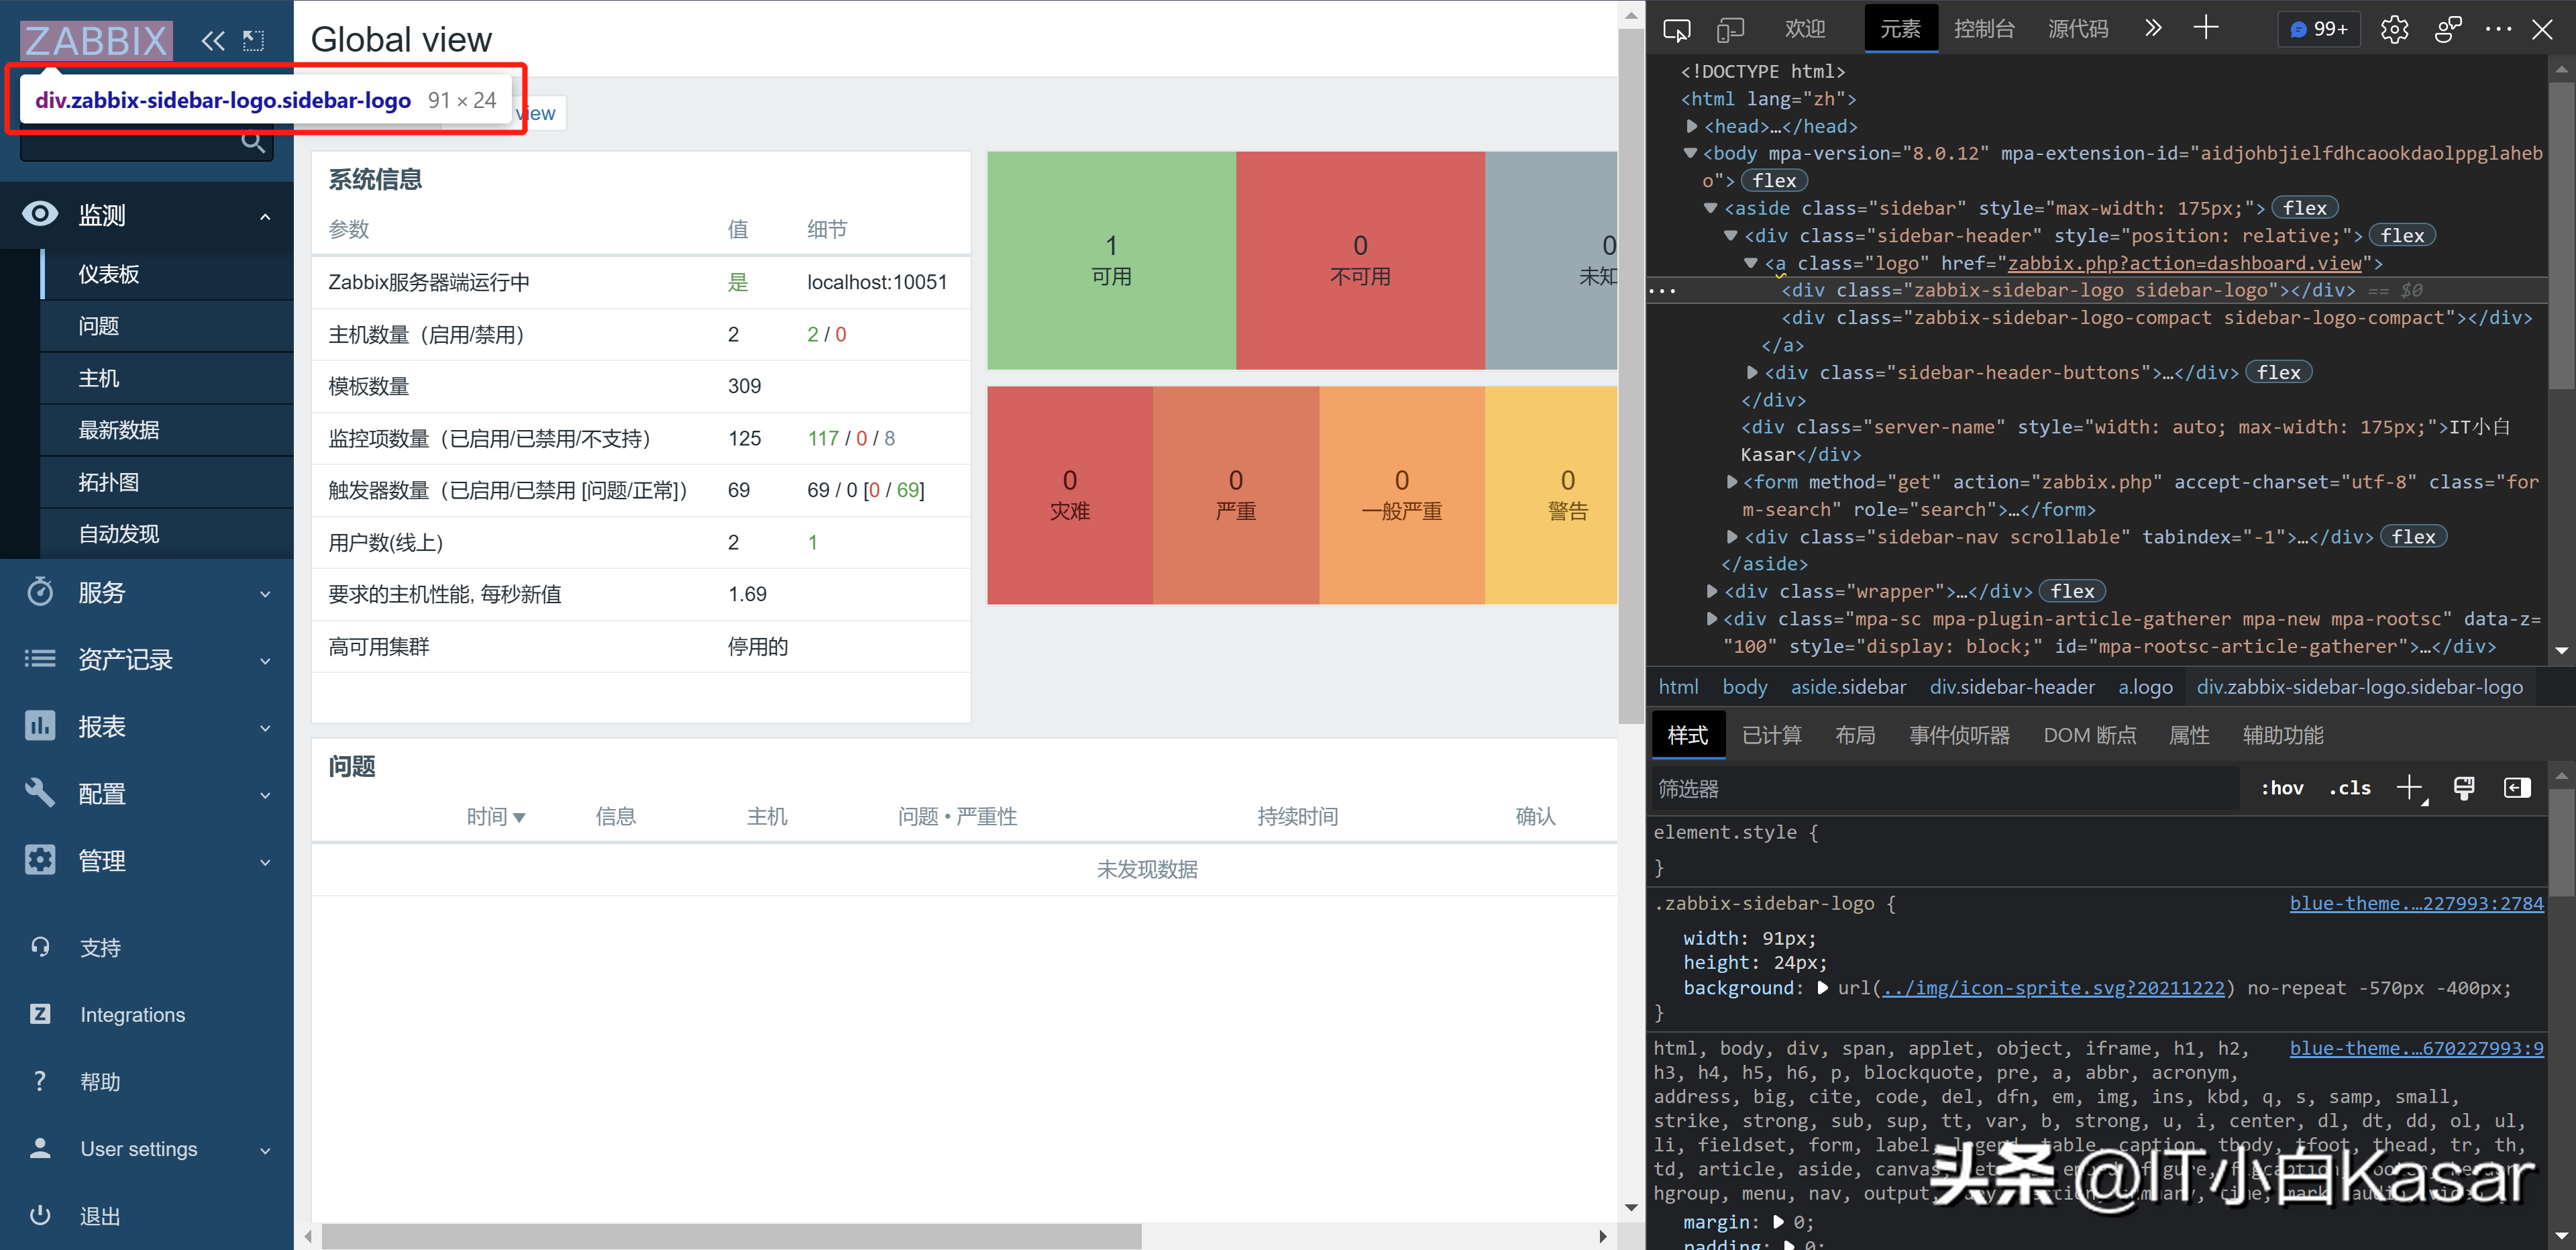This screenshot has width=2576, height=1250.
Task: Switch to 欢迎 DevTools tab
Action: [x=1805, y=29]
